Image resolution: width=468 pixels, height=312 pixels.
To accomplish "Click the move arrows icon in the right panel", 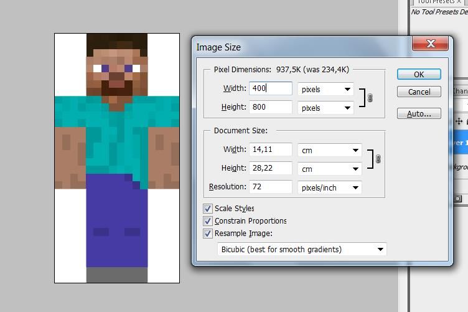I will (x=459, y=121).
